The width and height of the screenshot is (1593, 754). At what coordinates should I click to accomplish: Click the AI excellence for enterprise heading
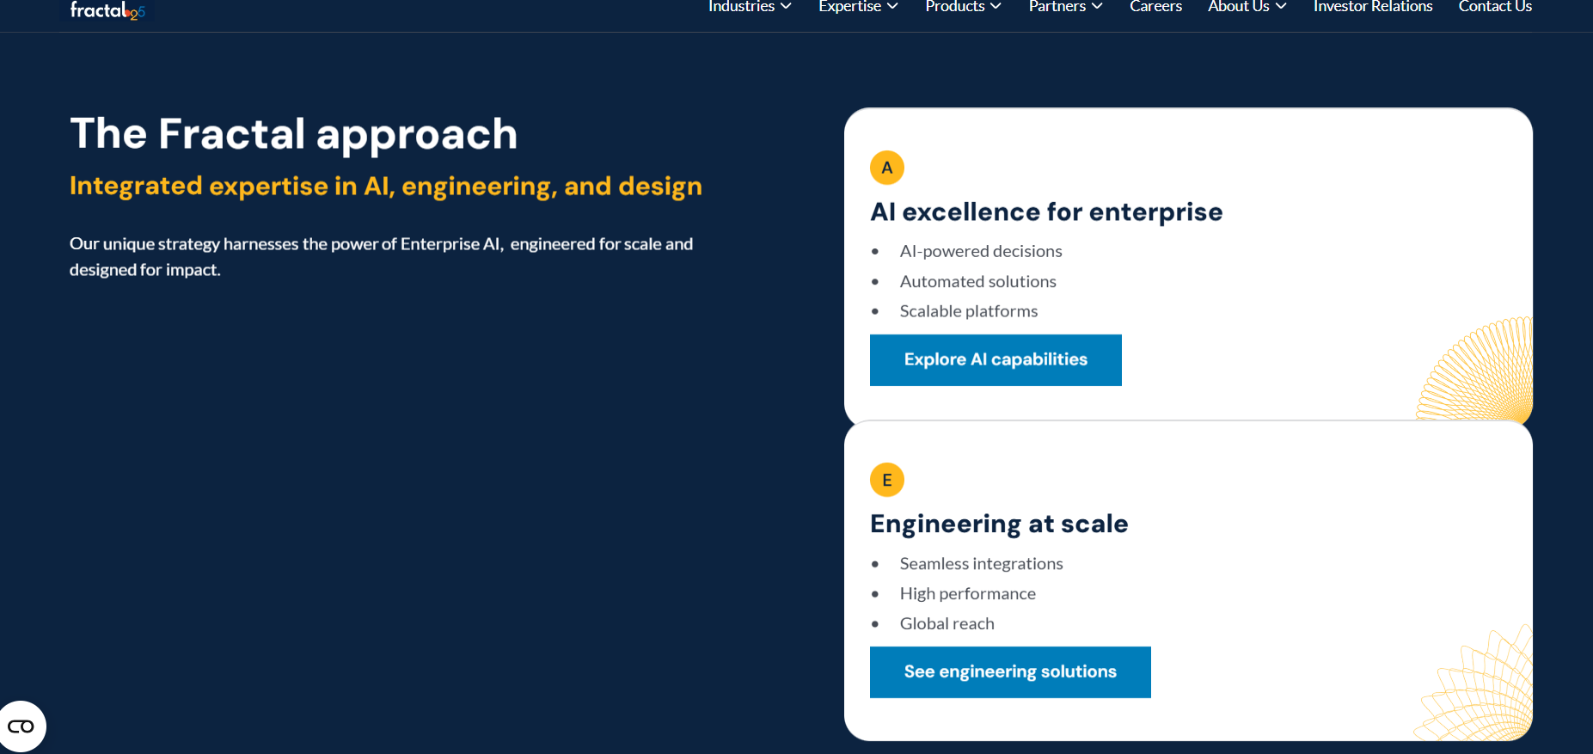(x=1046, y=212)
